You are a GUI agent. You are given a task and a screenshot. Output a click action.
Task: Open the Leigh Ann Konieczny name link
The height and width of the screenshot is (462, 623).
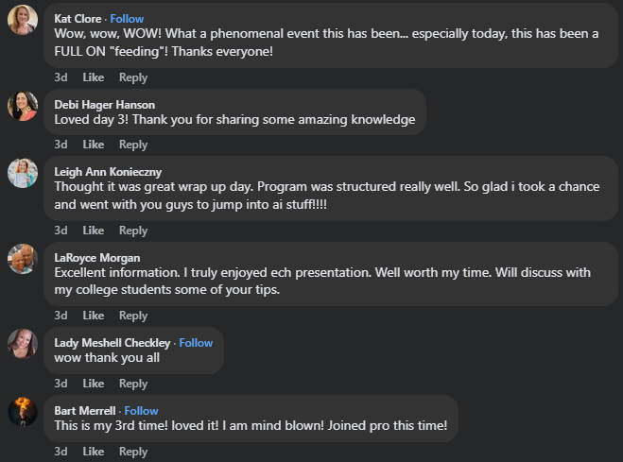[x=108, y=172]
